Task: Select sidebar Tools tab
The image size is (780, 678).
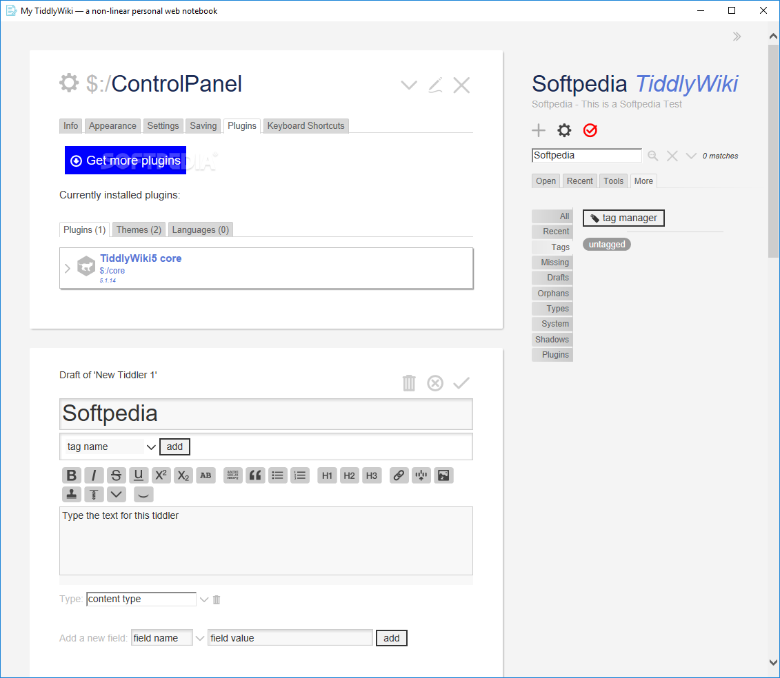Action: point(613,181)
